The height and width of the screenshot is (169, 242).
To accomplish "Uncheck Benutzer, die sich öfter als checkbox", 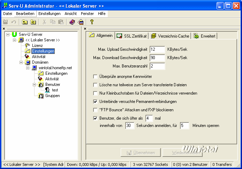I will click(x=96, y=118).
